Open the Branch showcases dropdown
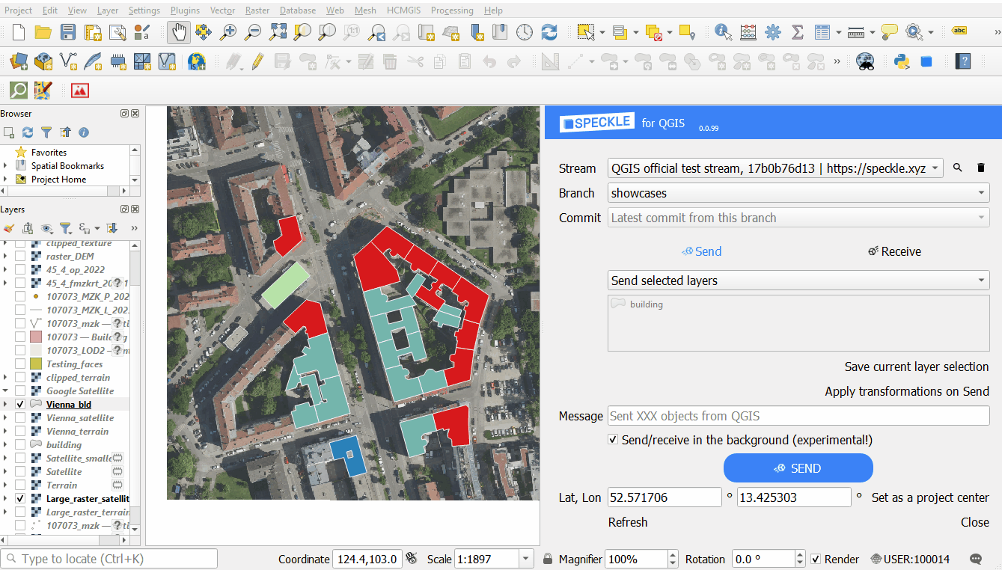This screenshot has height=570, width=1002. click(798, 193)
